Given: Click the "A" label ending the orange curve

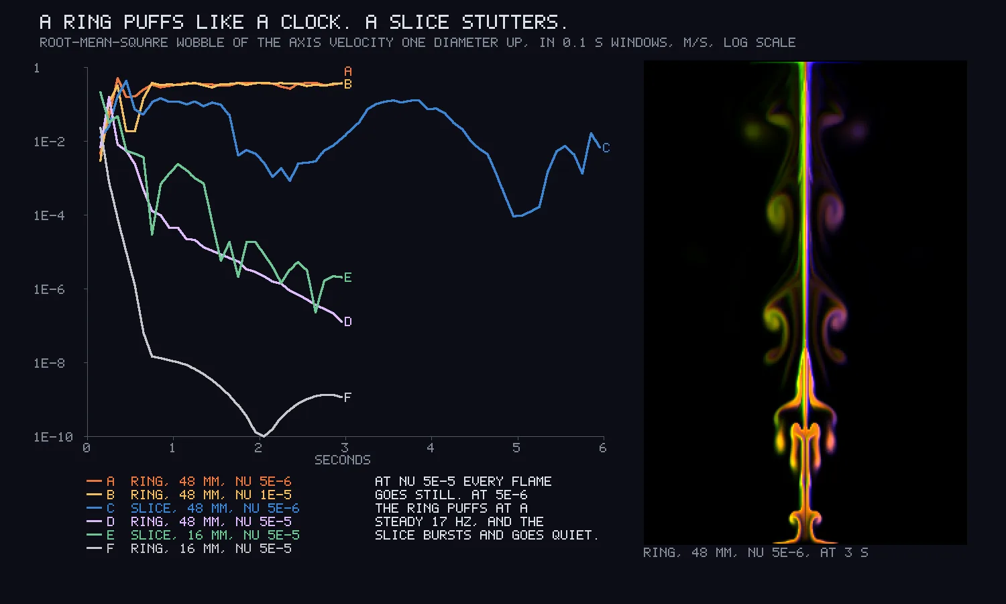Looking at the screenshot, I should tap(347, 71).
